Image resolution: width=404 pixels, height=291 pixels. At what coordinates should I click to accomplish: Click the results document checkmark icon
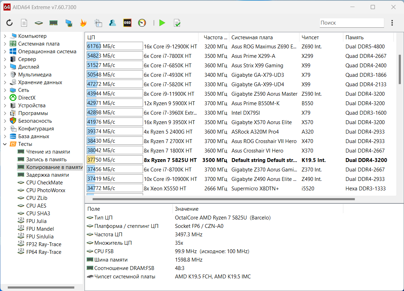click(177, 23)
